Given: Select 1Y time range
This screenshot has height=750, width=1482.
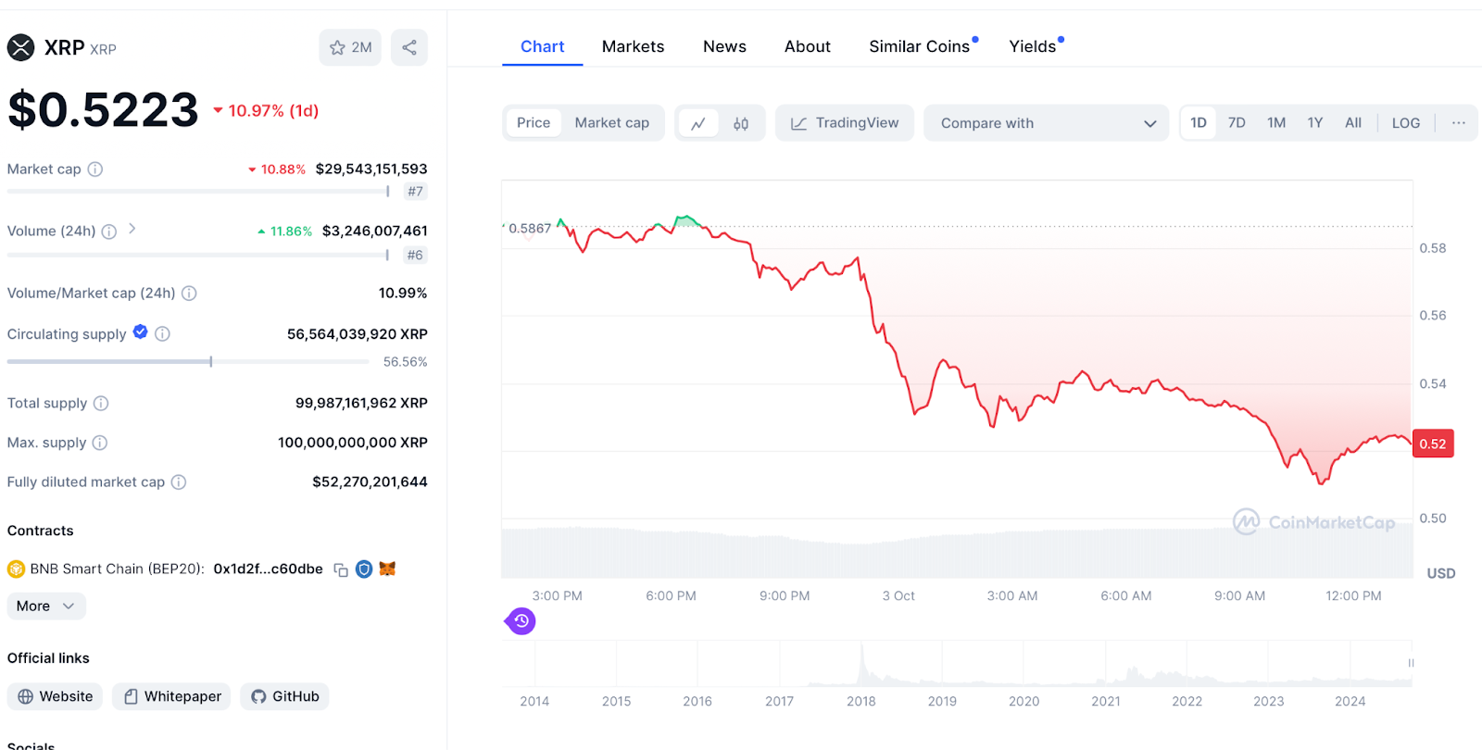Looking at the screenshot, I should click(1315, 123).
